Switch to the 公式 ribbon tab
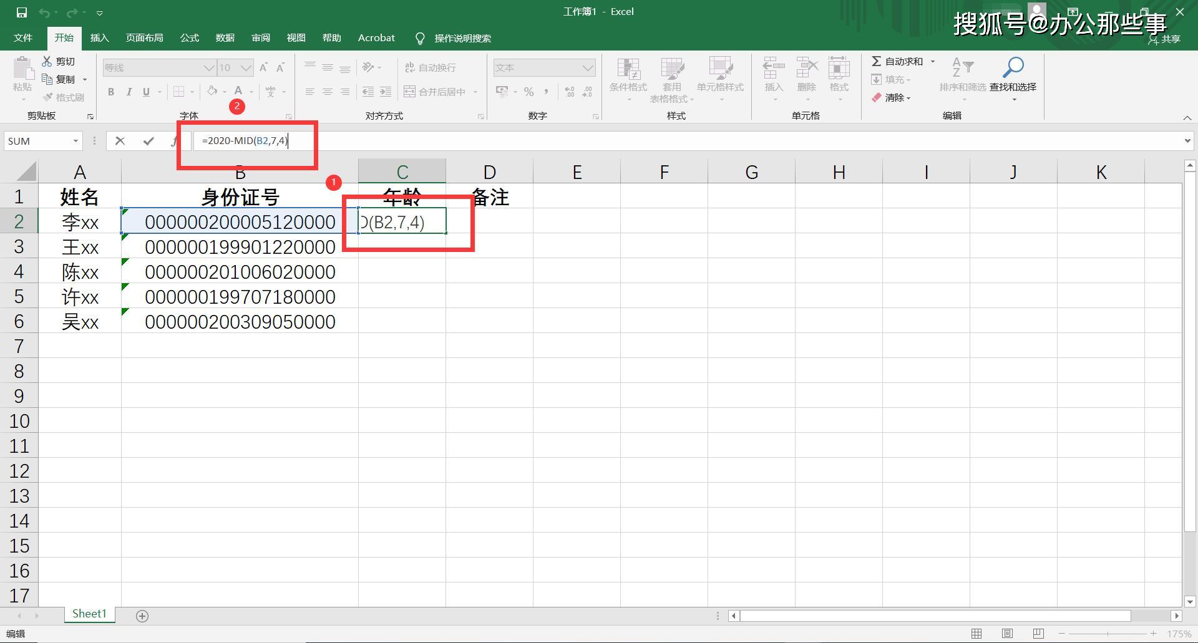Image resolution: width=1198 pixels, height=643 pixels. pos(189,38)
